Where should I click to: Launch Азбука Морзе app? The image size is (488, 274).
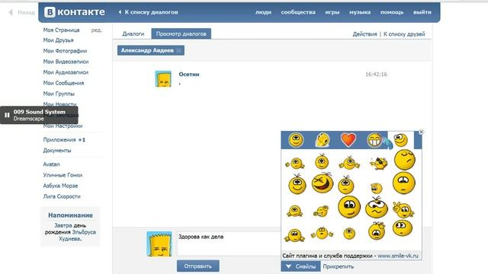point(60,186)
